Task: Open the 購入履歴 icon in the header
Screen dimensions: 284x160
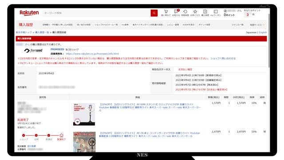Action: click(205, 13)
